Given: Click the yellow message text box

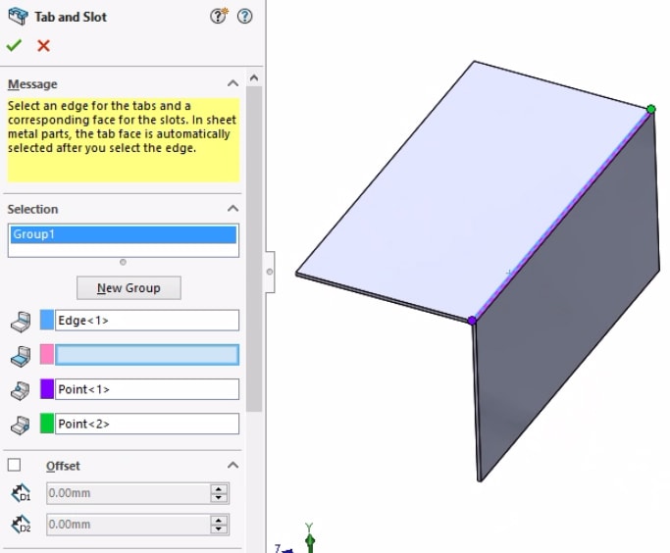Looking at the screenshot, I should point(124,140).
